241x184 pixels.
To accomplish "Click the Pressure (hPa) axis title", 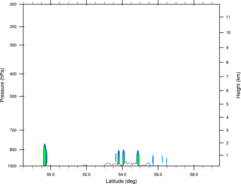I will 2,85.
